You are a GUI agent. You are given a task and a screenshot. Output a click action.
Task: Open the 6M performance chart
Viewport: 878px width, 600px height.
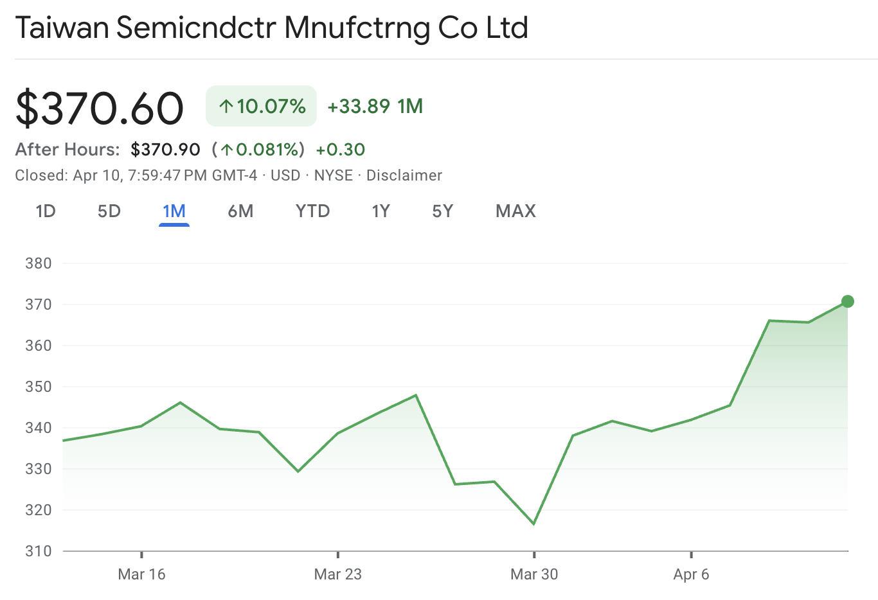click(x=240, y=211)
